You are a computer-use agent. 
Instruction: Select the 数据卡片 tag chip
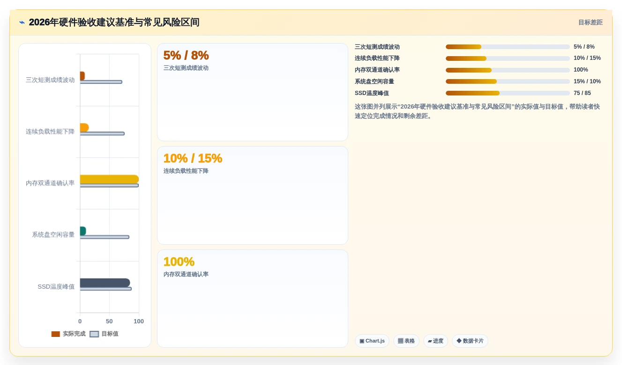(470, 341)
